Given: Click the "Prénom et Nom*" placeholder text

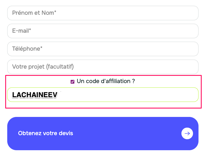Looking at the screenshot, I should tap(34, 13).
